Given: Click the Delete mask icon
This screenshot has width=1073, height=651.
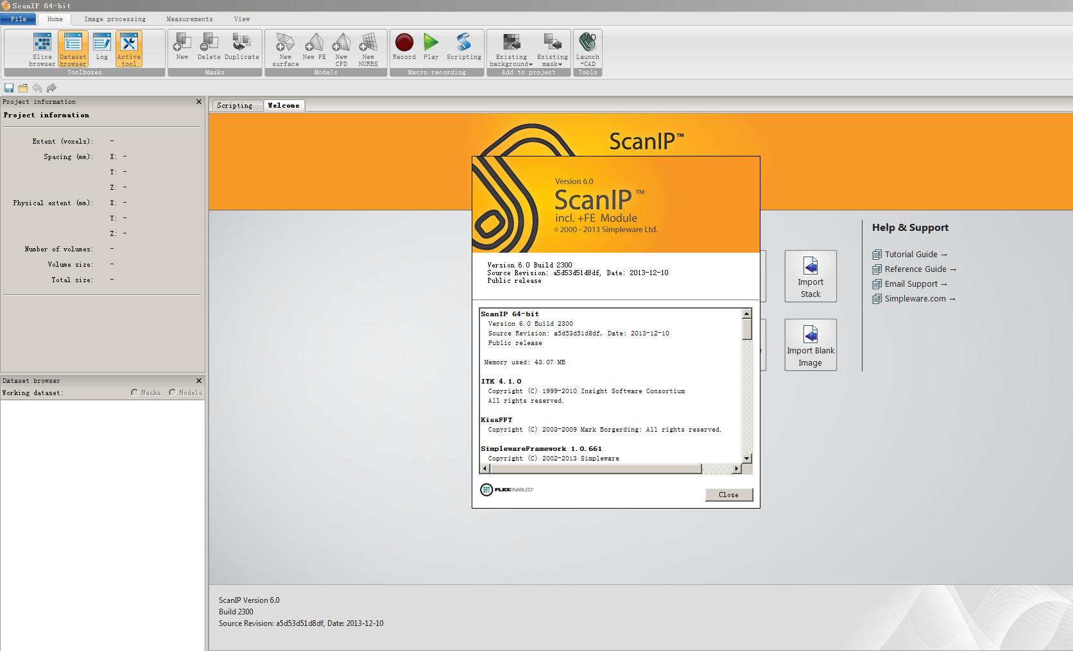Looking at the screenshot, I should (x=209, y=47).
